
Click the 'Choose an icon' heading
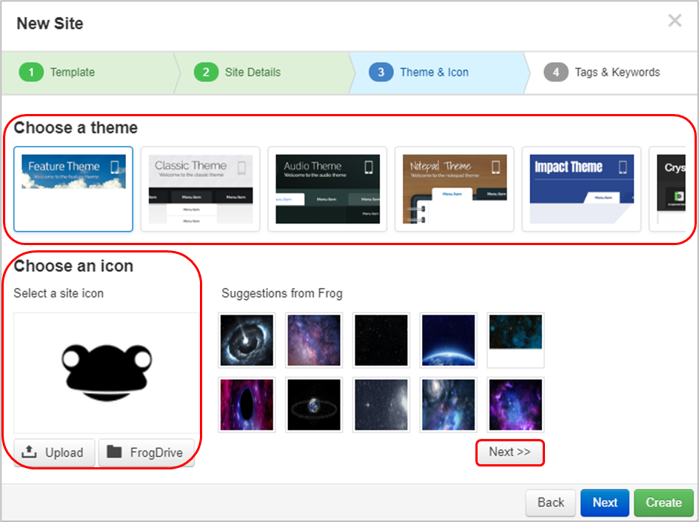coord(73,266)
